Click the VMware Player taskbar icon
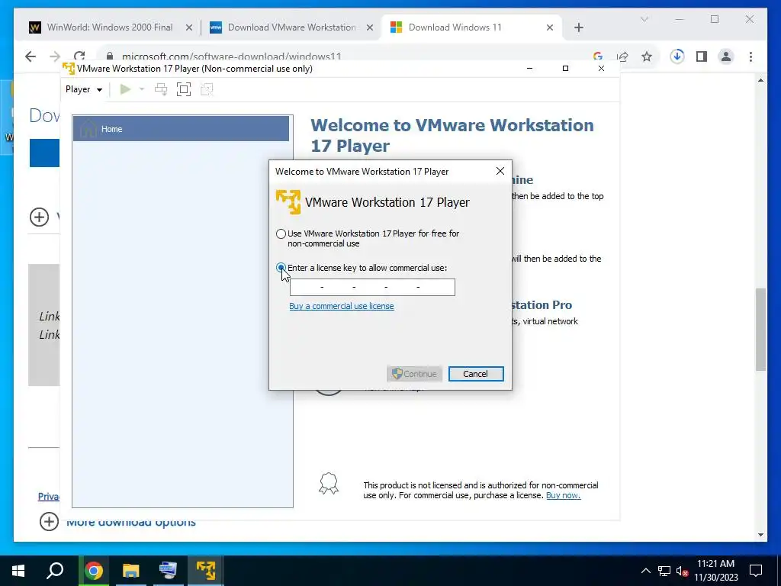This screenshot has height=586, width=781. click(x=206, y=571)
